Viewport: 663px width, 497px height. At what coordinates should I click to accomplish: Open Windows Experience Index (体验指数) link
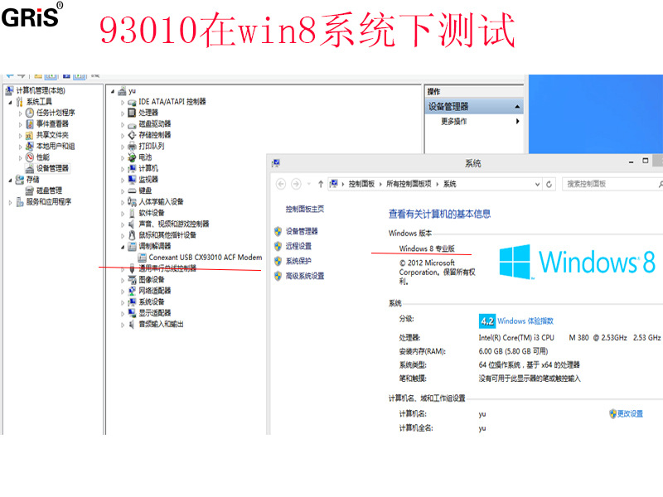(x=525, y=321)
